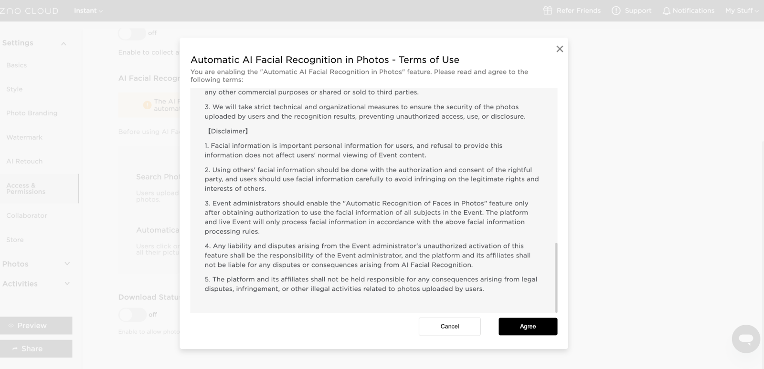Image resolution: width=764 pixels, height=369 pixels.
Task: Click the Cancel button
Action: 449,327
